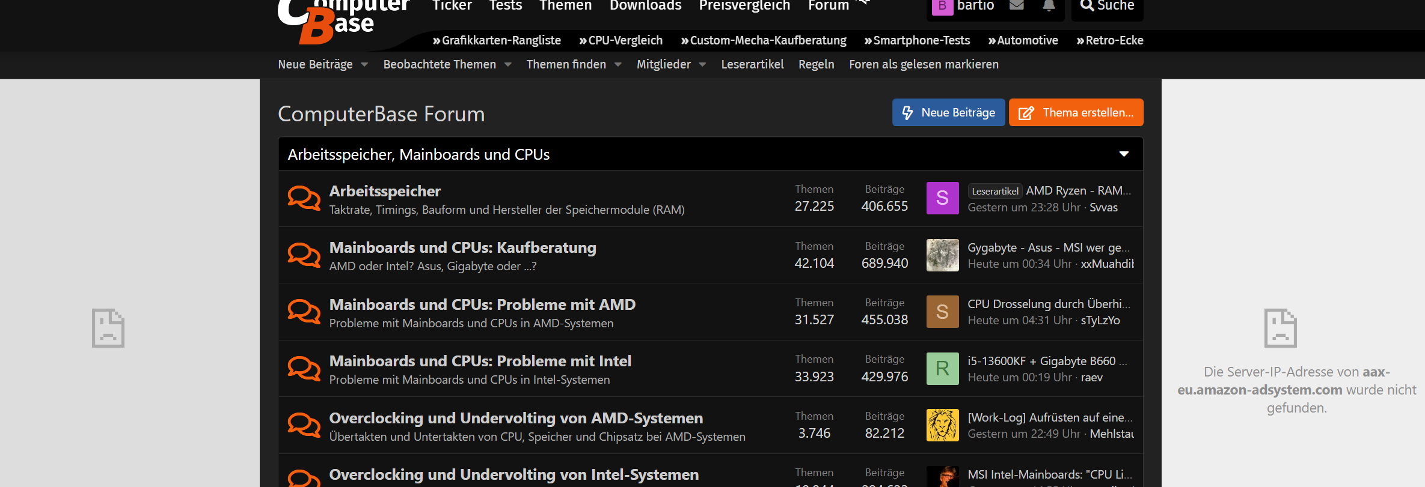Screen dimensions: 1425x487
Task: Click the brown S avatar of sTyLzYo
Action: pyautogui.click(x=942, y=312)
